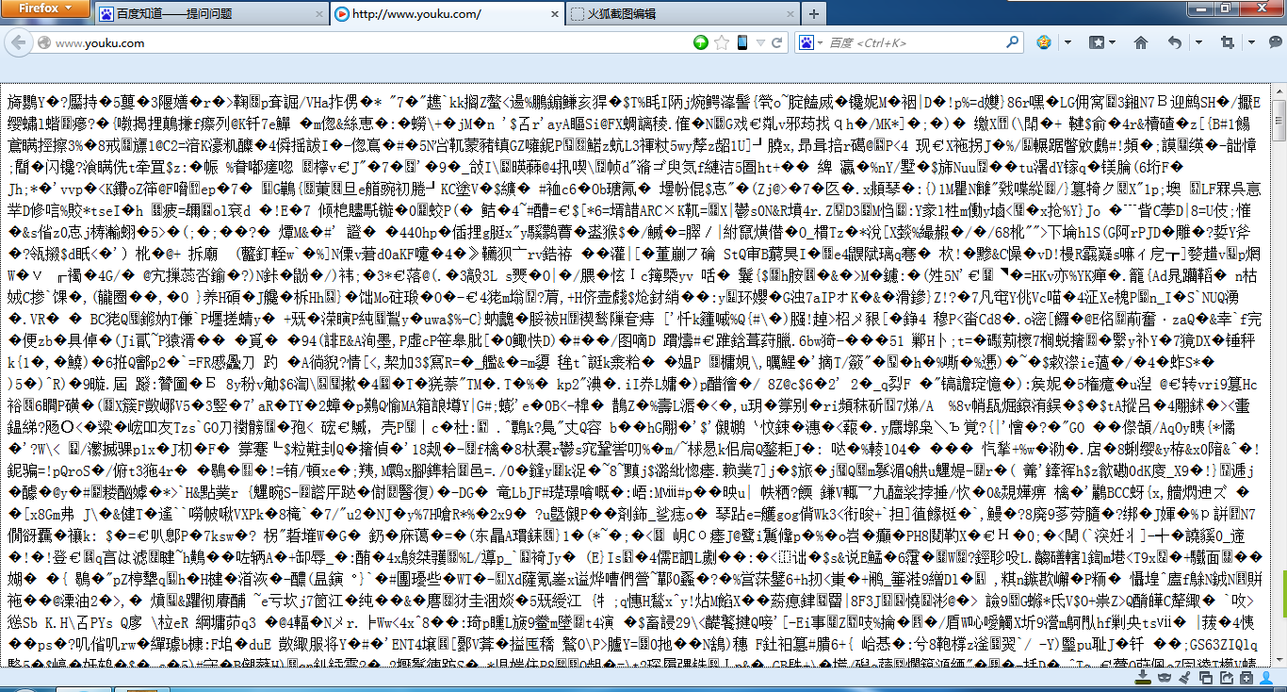Click the site identity globe icon
The width and height of the screenshot is (1287, 692).
[43, 42]
